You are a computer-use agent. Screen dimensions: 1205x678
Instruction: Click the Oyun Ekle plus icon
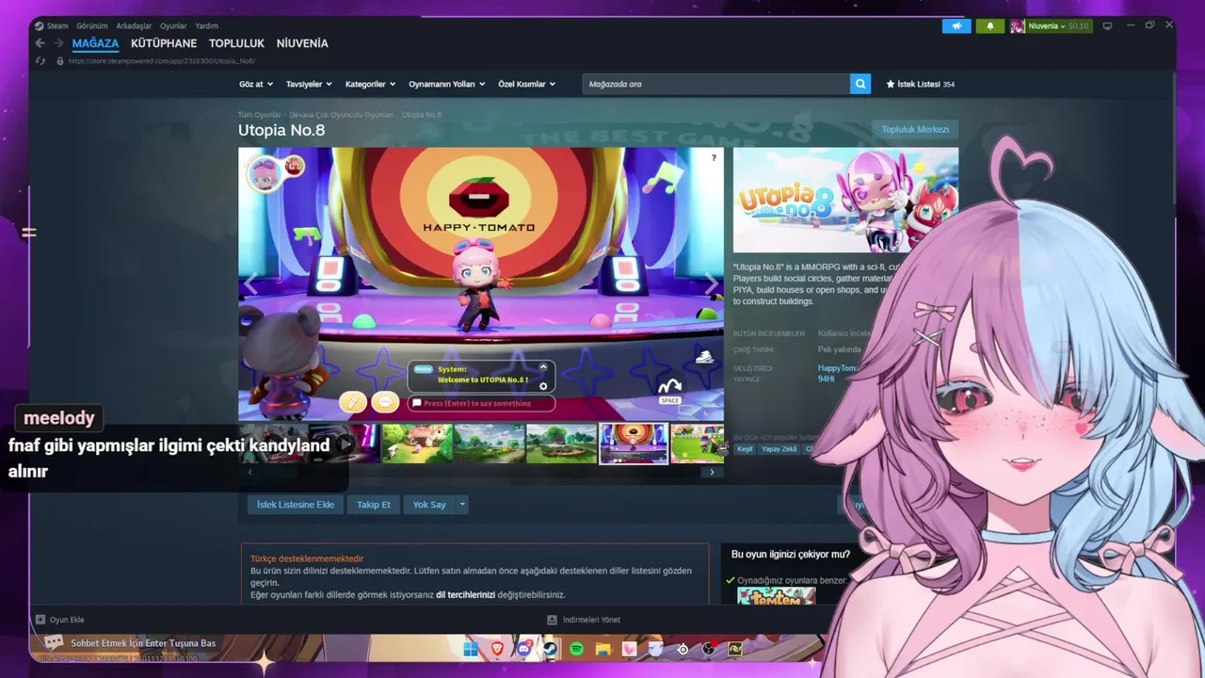40,620
